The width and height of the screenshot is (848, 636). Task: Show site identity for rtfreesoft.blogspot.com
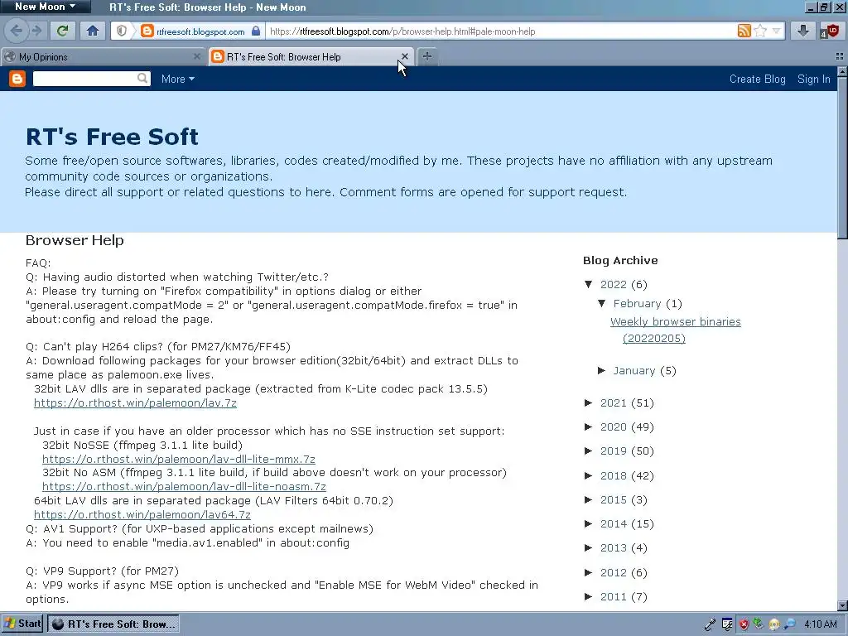pyautogui.click(x=193, y=31)
